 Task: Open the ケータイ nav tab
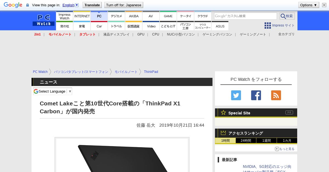(x=186, y=16)
